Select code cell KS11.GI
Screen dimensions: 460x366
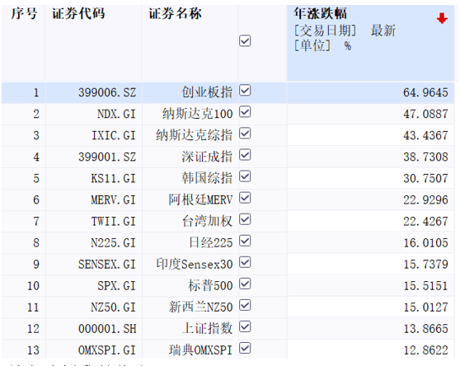(114, 179)
